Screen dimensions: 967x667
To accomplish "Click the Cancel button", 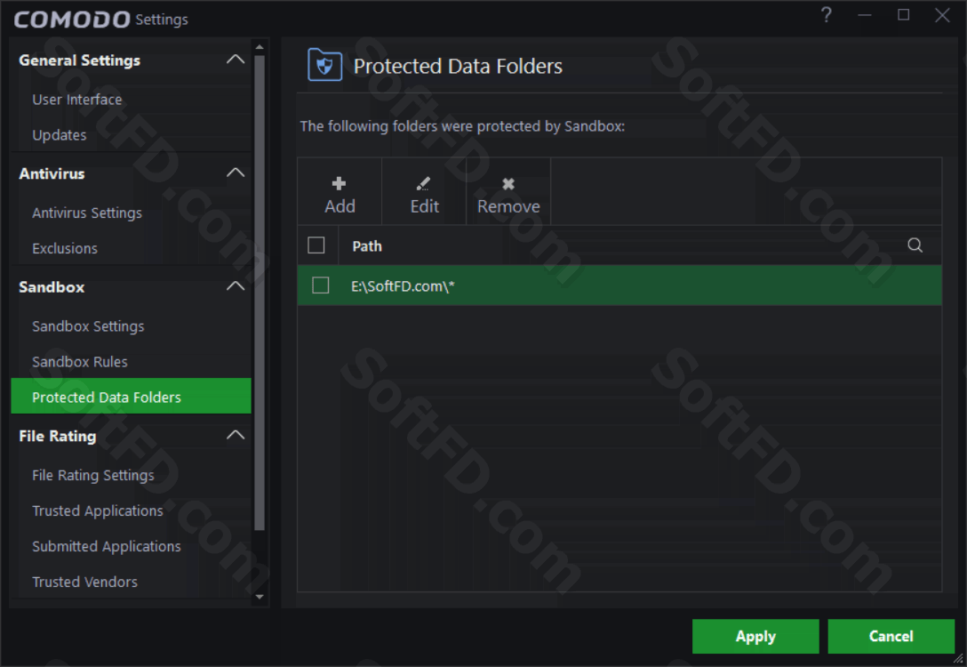I will tap(891, 636).
